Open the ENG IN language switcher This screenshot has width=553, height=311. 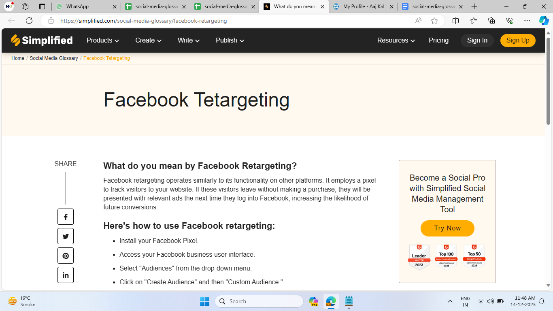tap(465, 301)
